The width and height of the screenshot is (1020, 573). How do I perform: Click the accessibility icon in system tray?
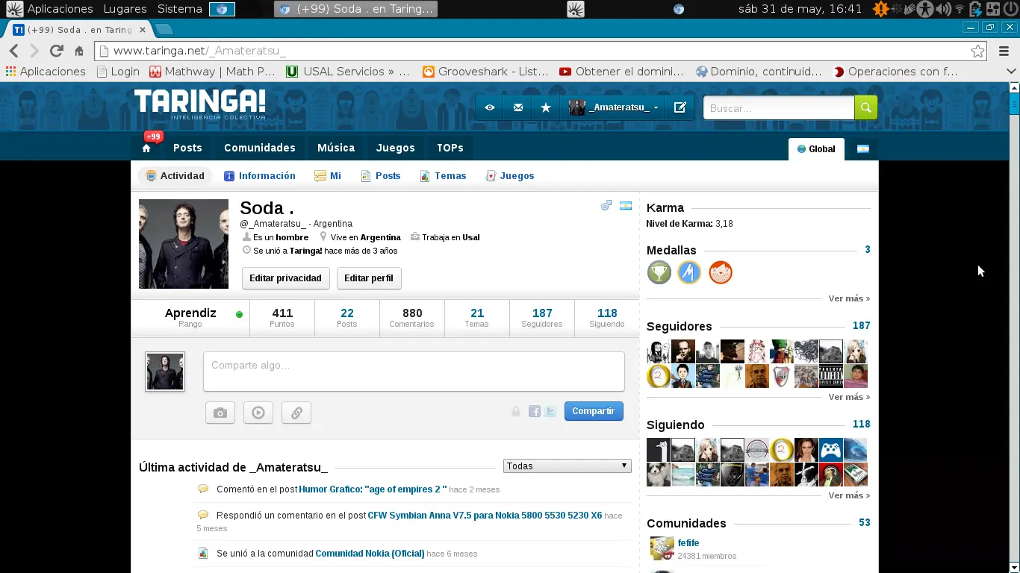[x=926, y=9]
